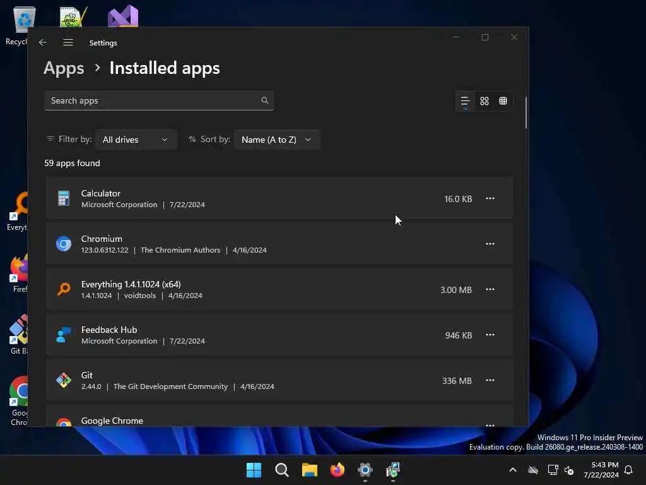
Task: Show hidden tray icons chevron
Action: pos(513,470)
